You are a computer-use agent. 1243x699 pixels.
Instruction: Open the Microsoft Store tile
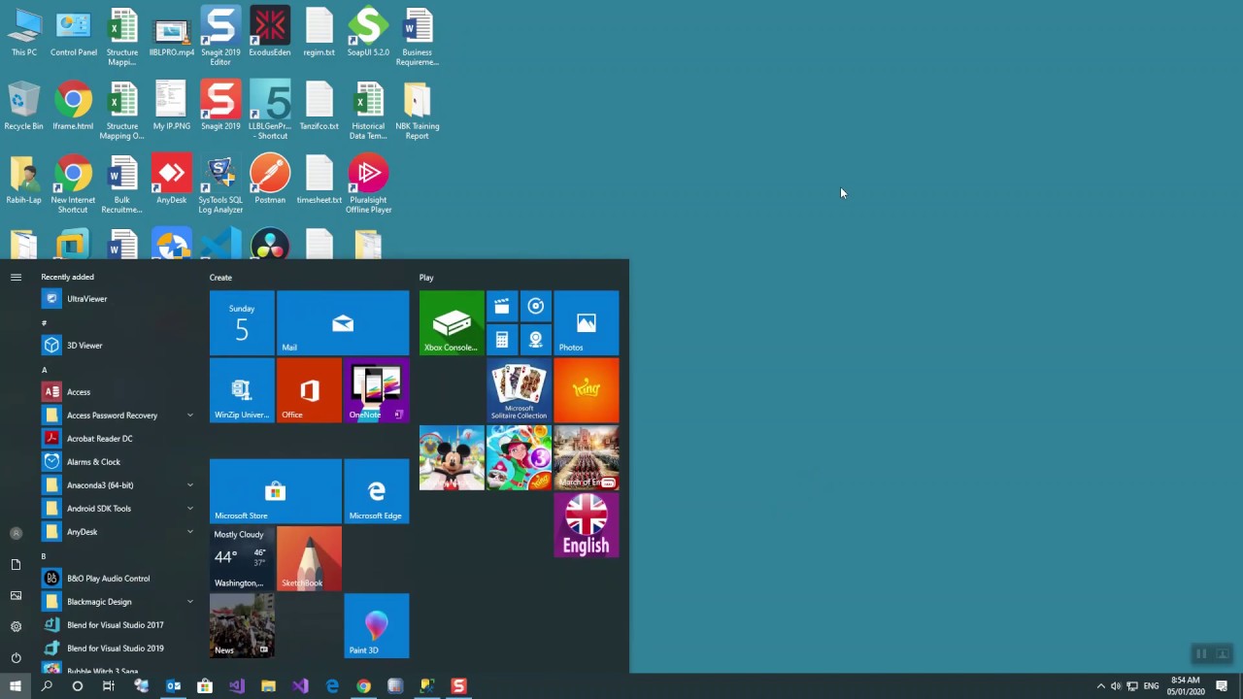click(275, 491)
